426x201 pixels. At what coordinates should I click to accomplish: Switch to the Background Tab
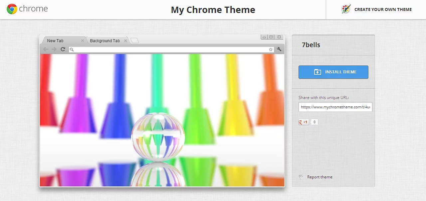tap(105, 41)
